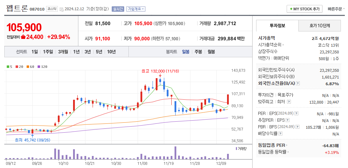Click the 143,673 price axis label
This screenshot has height=168, width=348.
point(238,70)
